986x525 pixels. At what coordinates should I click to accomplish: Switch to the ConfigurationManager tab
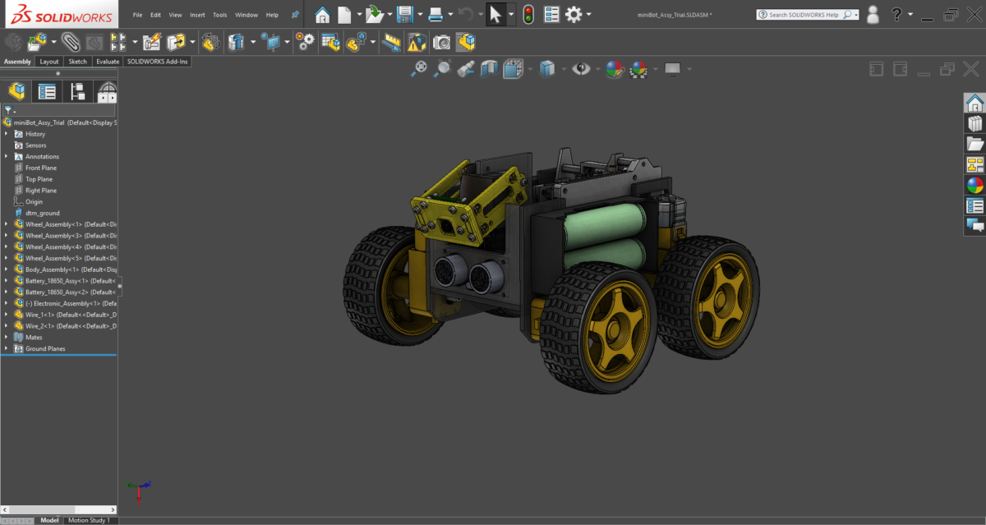(78, 92)
